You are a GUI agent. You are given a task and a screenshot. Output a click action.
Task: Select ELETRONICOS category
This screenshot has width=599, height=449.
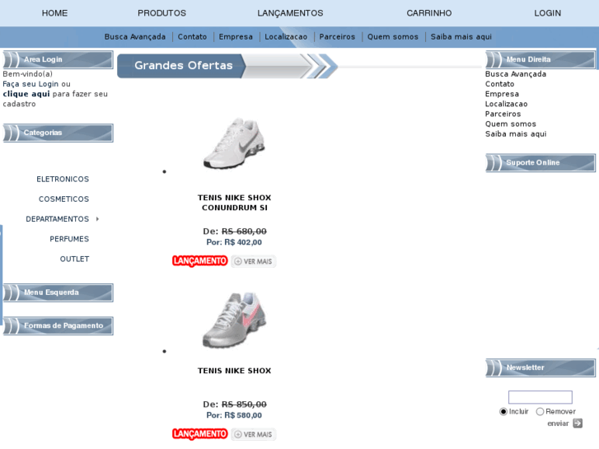[63, 180]
